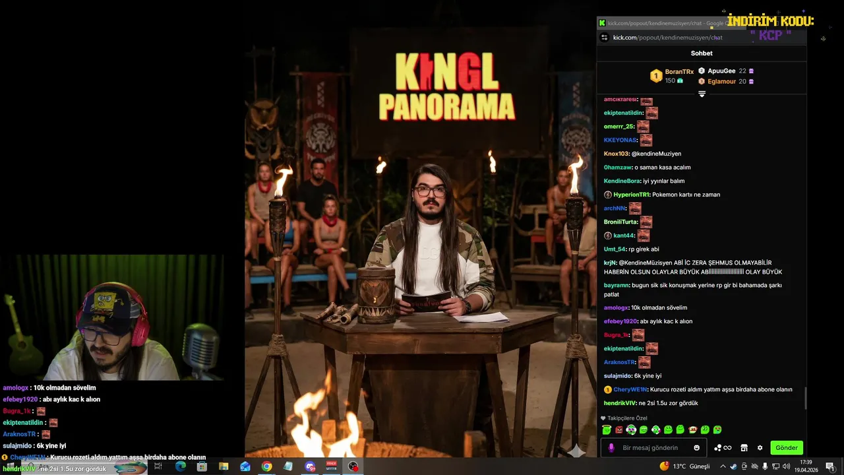Click the gift icon next to ApuuGee 22
844x475 pixels.
[751, 71]
